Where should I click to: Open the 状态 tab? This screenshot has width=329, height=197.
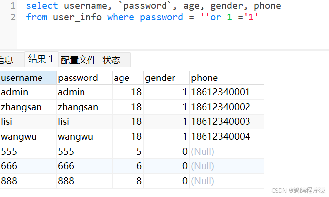115,60
